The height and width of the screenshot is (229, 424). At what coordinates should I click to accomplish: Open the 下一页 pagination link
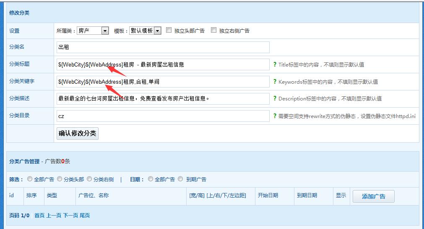(x=70, y=215)
